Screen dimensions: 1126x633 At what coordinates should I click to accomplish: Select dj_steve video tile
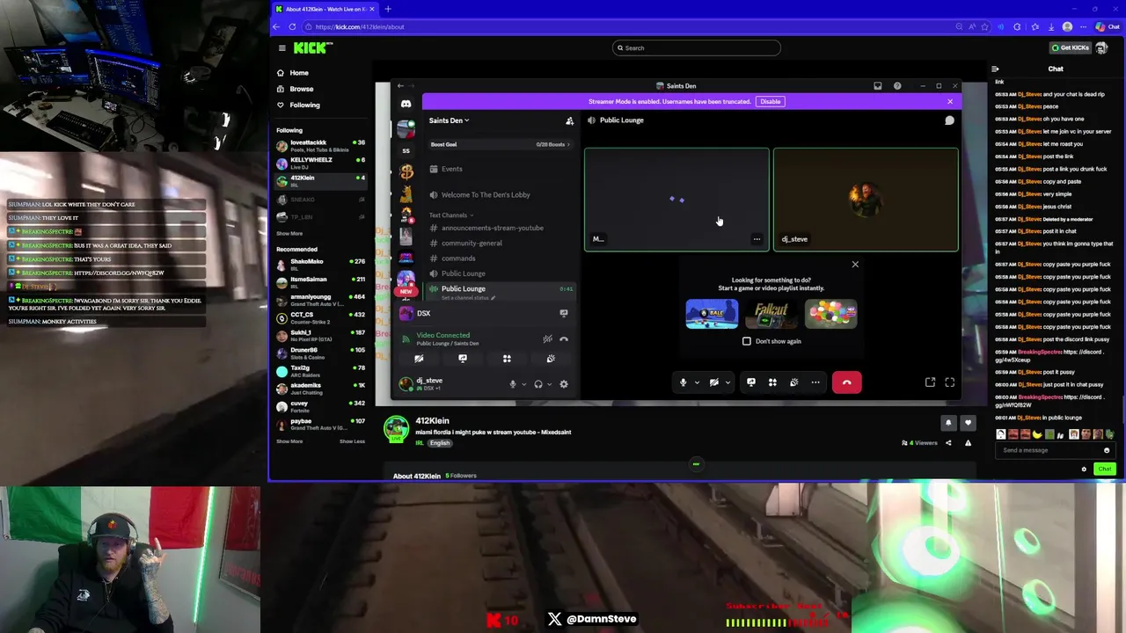click(x=866, y=200)
